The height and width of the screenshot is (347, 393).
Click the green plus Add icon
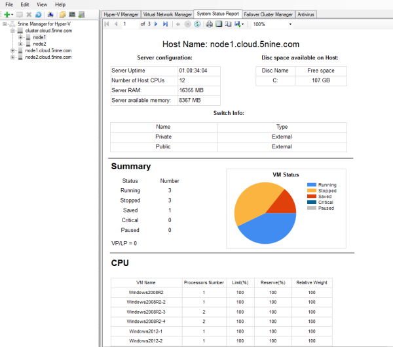pos(7,14)
